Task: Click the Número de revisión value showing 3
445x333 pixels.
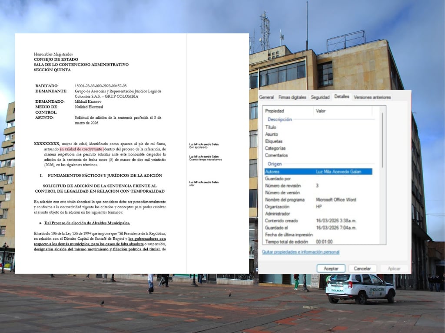Action: (330, 185)
